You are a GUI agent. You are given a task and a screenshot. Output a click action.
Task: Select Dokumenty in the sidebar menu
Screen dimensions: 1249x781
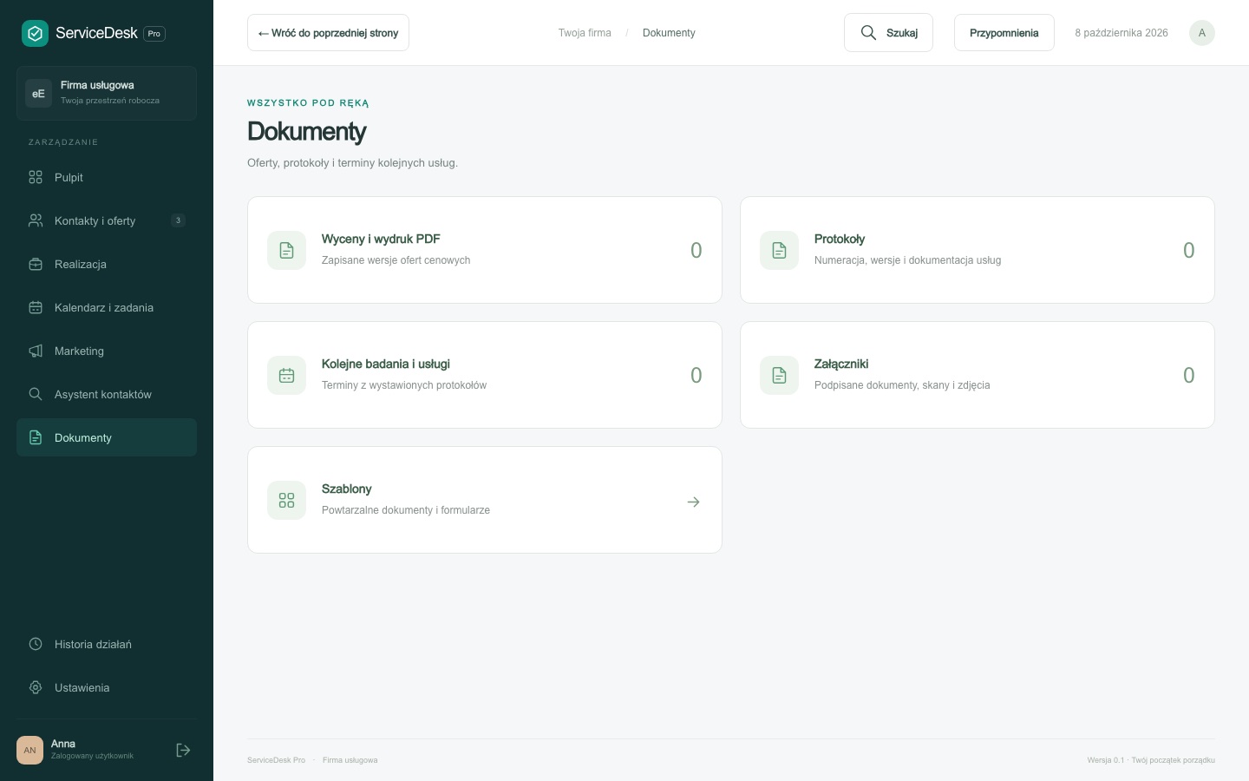pyautogui.click(x=107, y=437)
